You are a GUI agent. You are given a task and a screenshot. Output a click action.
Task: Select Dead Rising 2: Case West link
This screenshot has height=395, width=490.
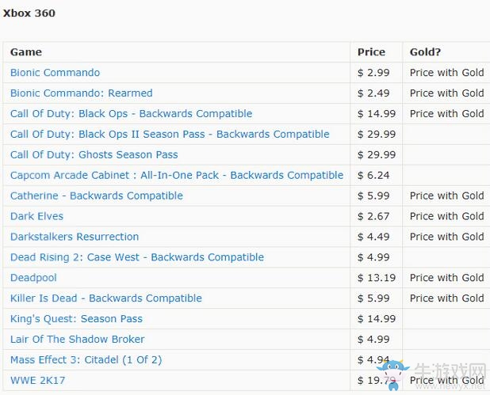(136, 258)
